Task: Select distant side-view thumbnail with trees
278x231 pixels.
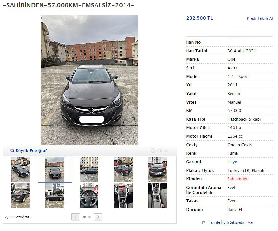Action: pyautogui.click(x=55, y=196)
